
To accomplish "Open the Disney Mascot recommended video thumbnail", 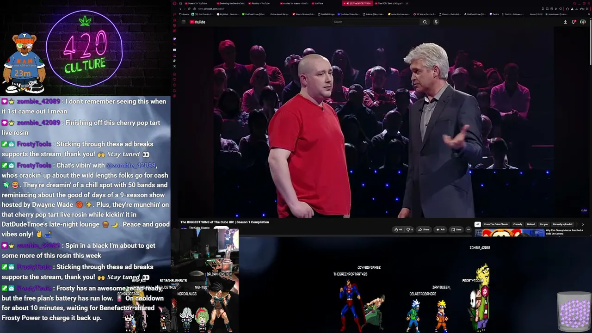I will point(510,233).
